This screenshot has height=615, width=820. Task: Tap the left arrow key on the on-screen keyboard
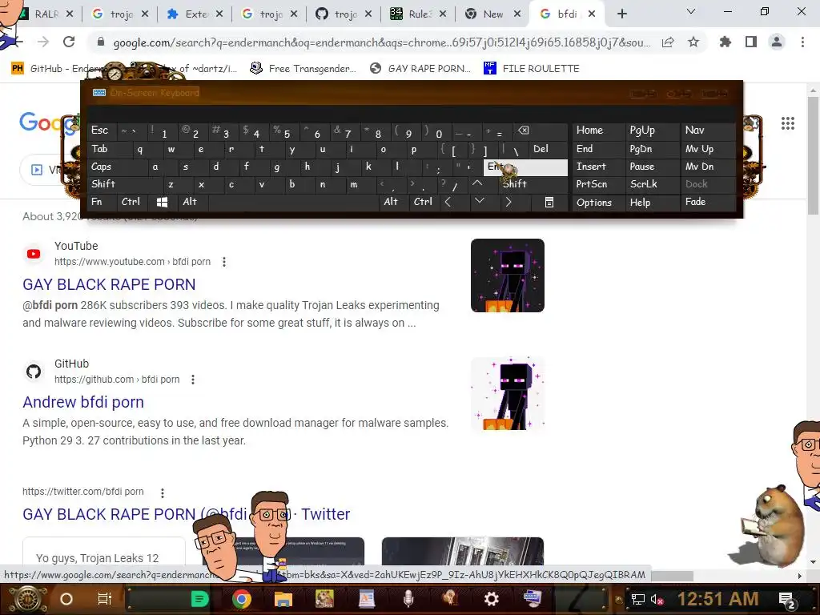[x=448, y=202]
